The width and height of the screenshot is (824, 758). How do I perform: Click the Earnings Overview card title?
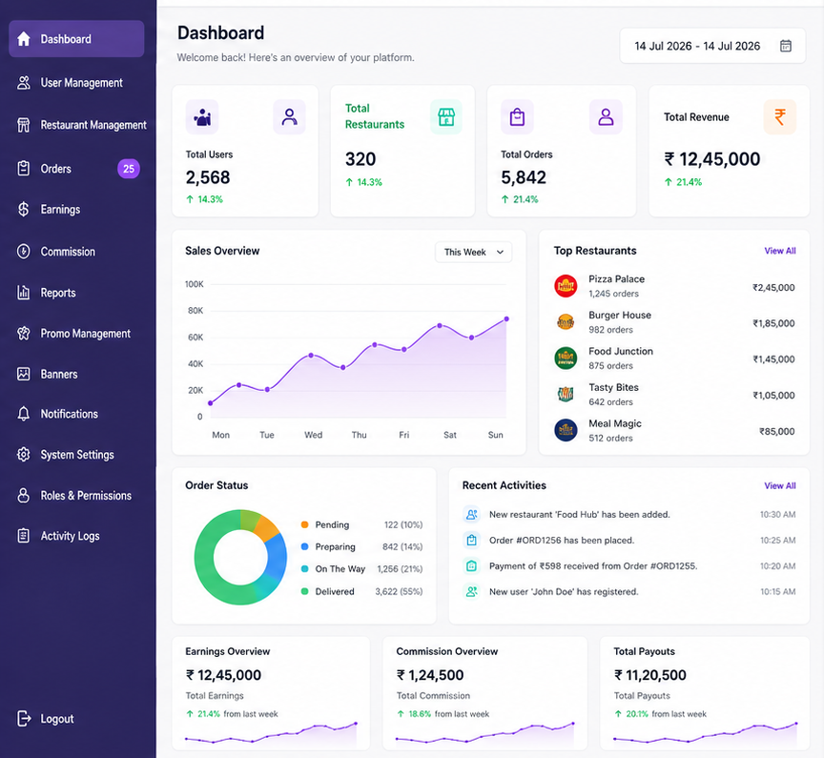(x=228, y=651)
